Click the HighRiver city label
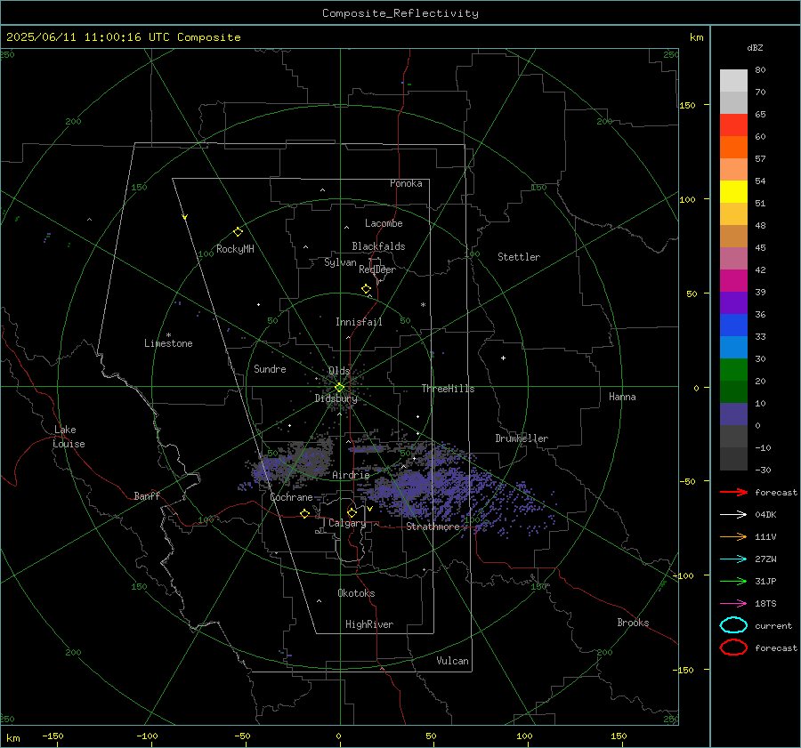Screen dimensions: 801x748 pyautogui.click(x=369, y=624)
